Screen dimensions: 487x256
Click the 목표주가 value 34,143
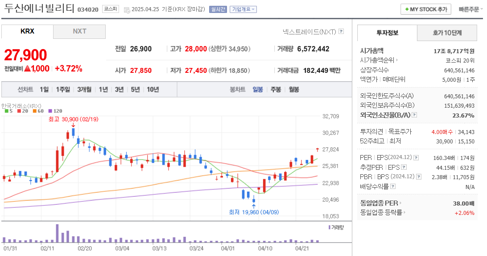click(466, 132)
